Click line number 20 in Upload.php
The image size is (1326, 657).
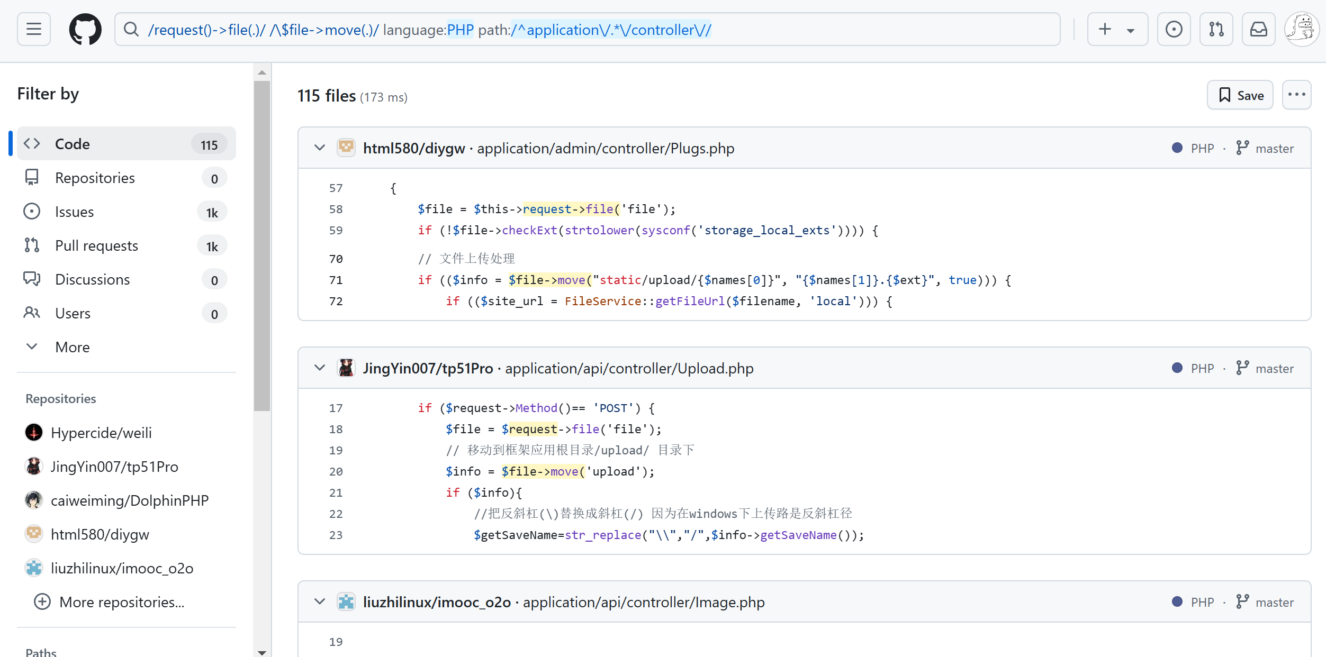point(336,472)
